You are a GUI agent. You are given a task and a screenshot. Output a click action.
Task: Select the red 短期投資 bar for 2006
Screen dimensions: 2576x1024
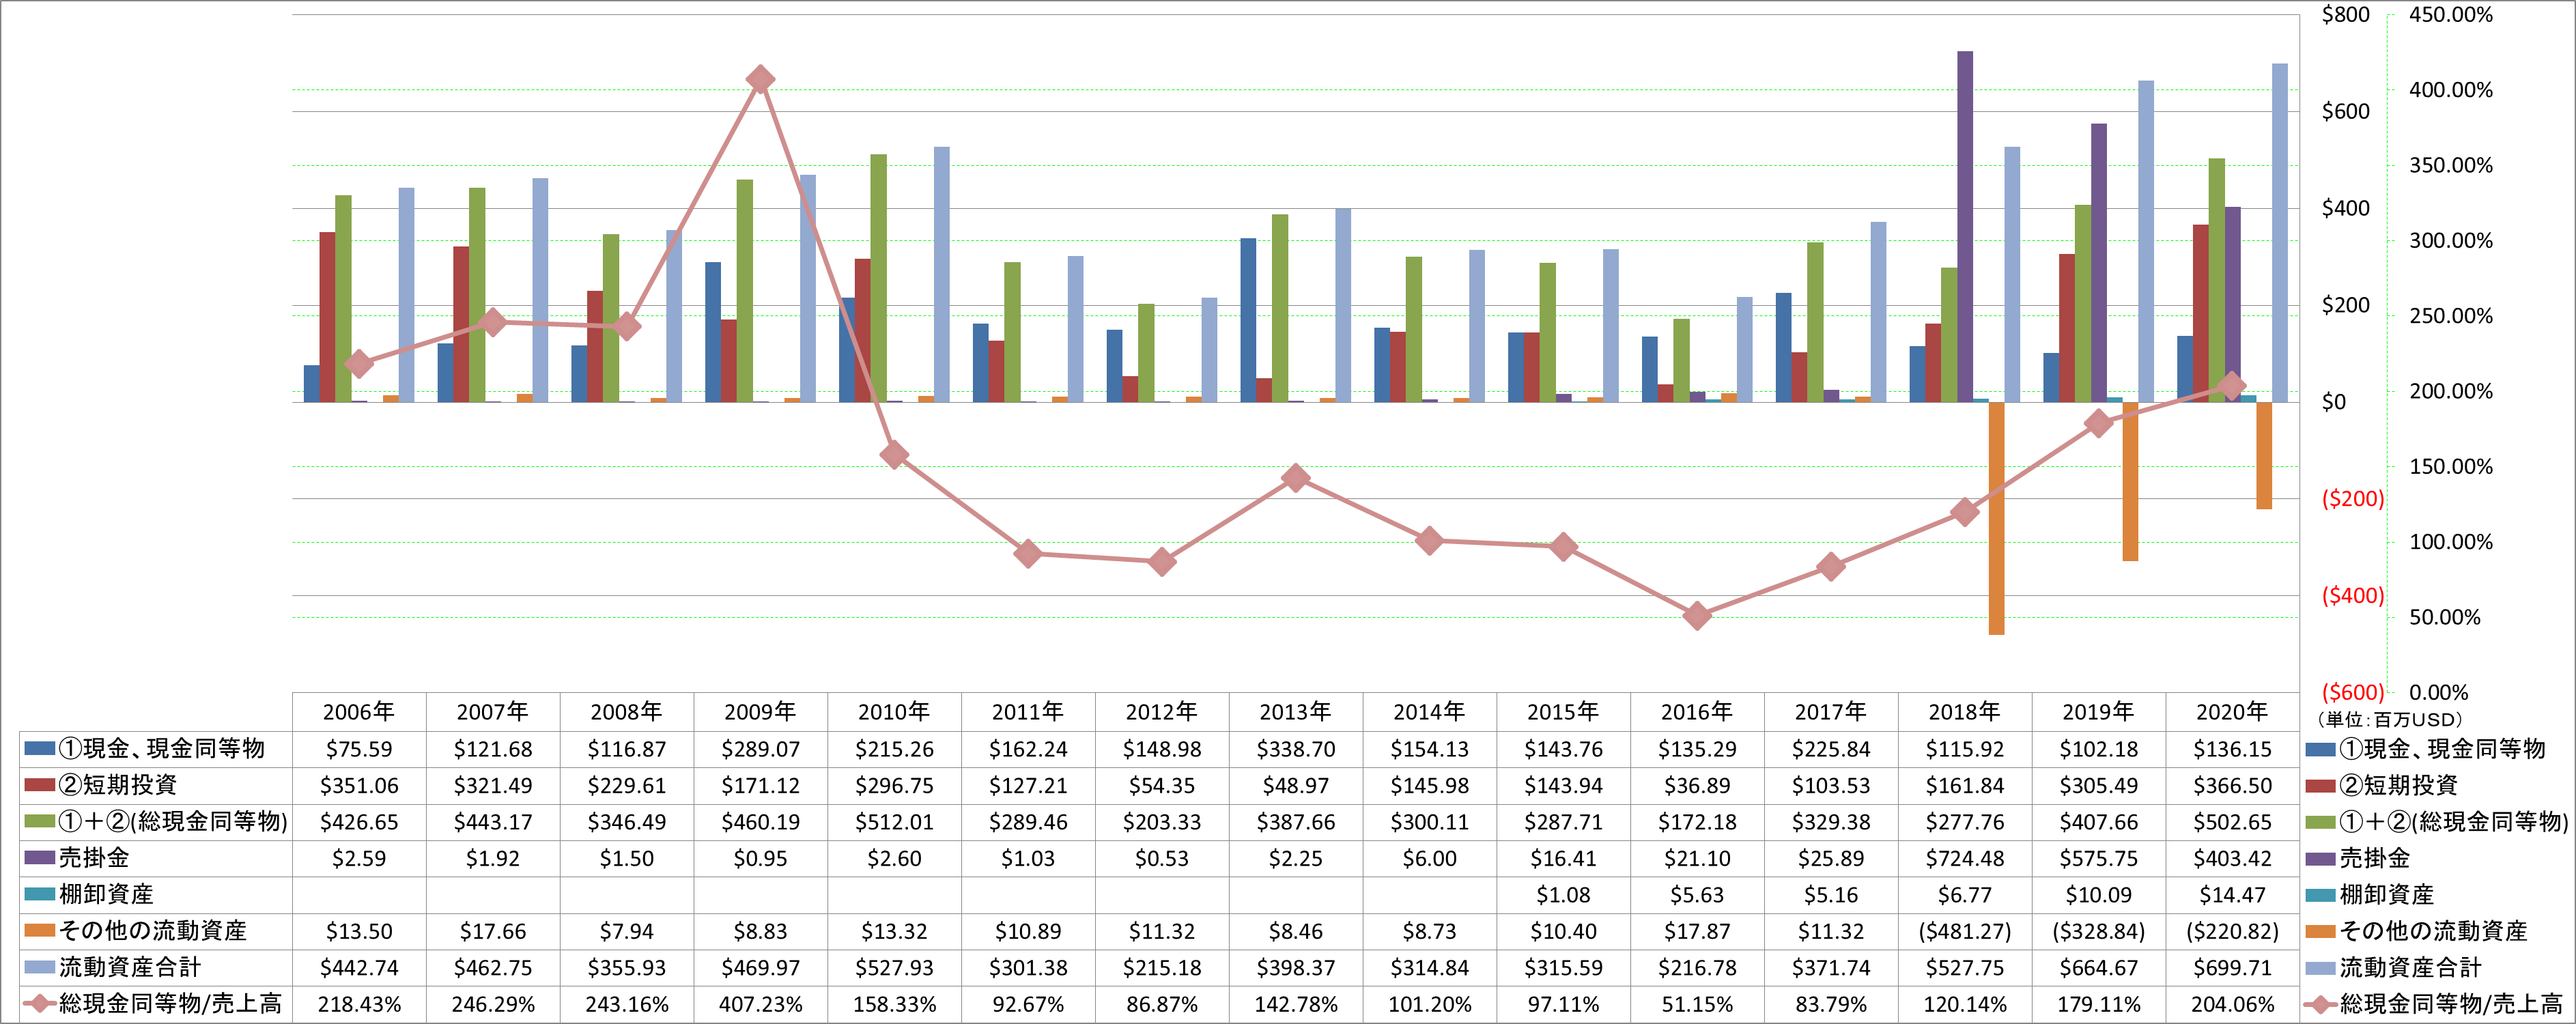pos(327,317)
